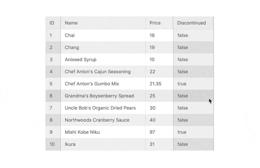Select Chef Anton's Gumbo Mix row
This screenshot has height=168, width=260.
pyautogui.click(x=92, y=84)
